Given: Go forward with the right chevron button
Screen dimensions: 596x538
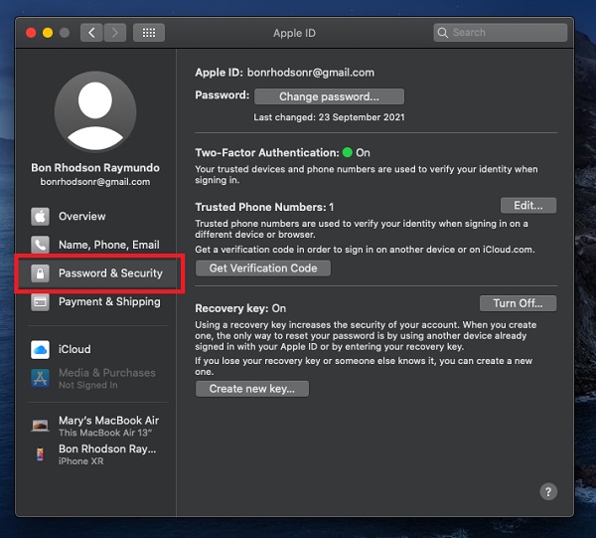Looking at the screenshot, I should coord(115,33).
